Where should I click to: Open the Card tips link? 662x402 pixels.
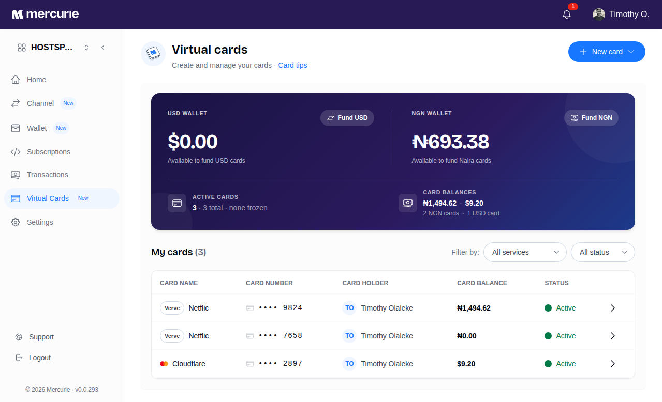tap(292, 65)
